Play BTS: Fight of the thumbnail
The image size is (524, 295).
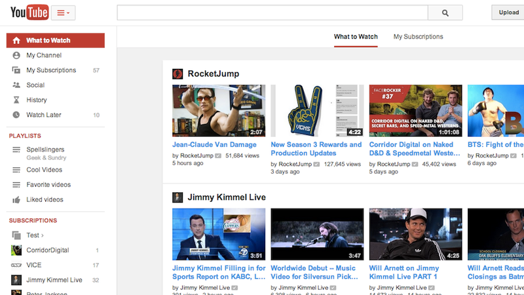[x=496, y=111]
